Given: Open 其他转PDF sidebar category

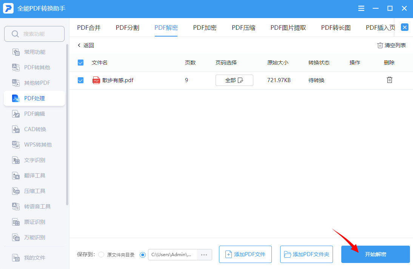Looking at the screenshot, I should point(34,83).
